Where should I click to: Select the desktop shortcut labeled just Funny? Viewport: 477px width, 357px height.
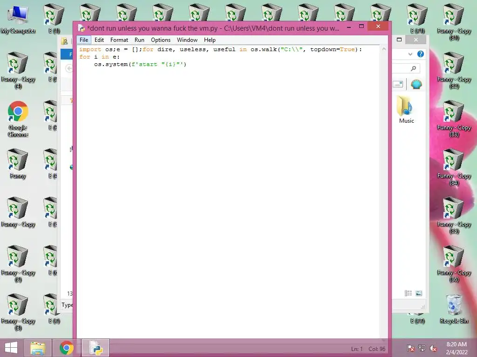pos(18,163)
